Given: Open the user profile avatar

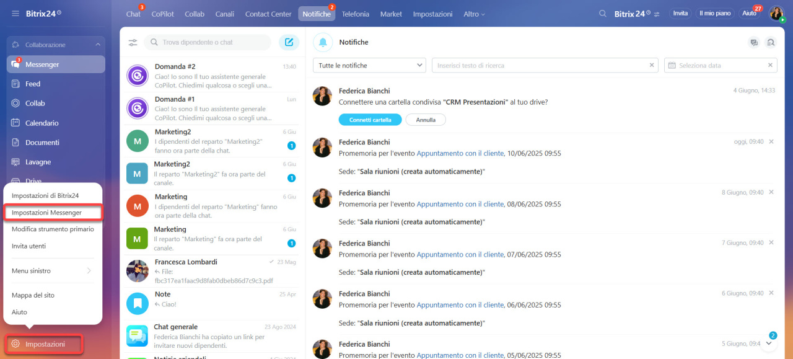Looking at the screenshot, I should click(776, 14).
